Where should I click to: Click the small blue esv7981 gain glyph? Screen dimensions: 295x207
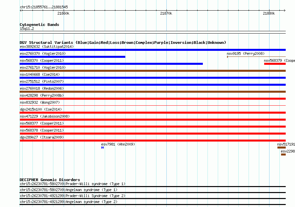[102, 148]
